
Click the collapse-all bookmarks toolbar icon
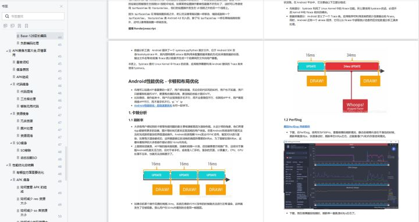point(13,26)
